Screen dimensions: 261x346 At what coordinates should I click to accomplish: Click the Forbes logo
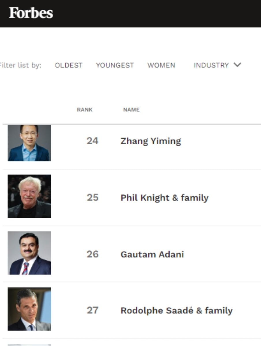(31, 13)
